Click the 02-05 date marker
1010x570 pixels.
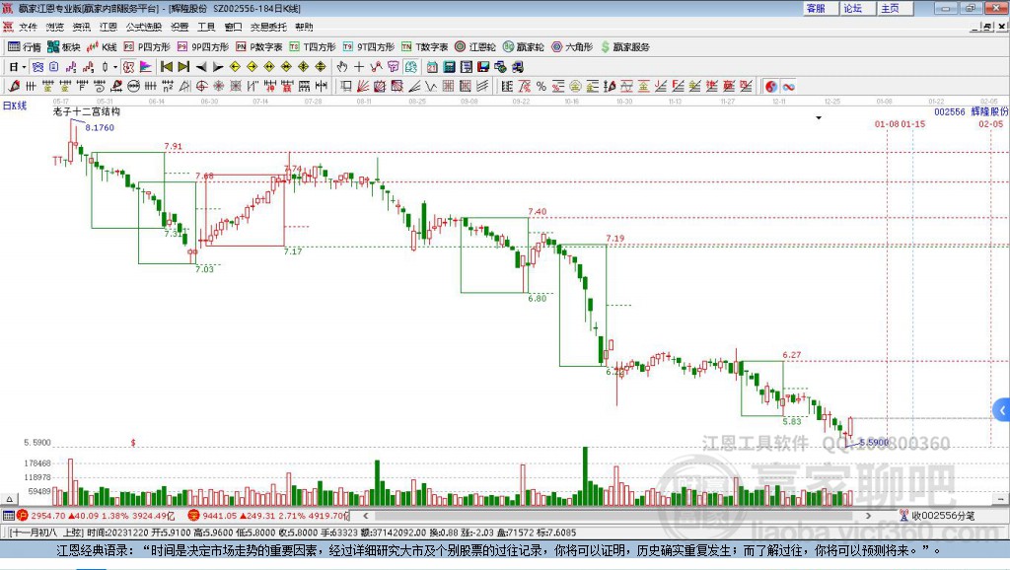pos(990,123)
